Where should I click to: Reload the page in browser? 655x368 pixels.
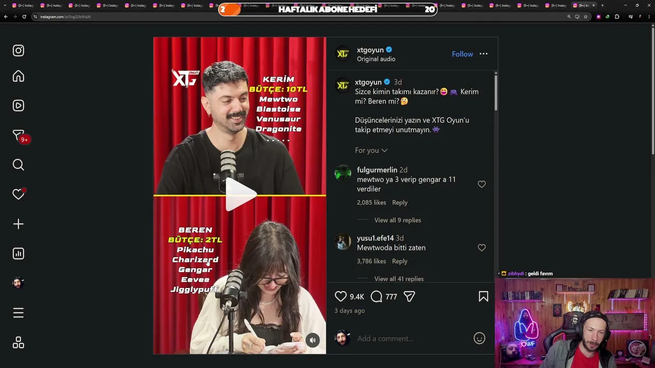[x=24, y=17]
